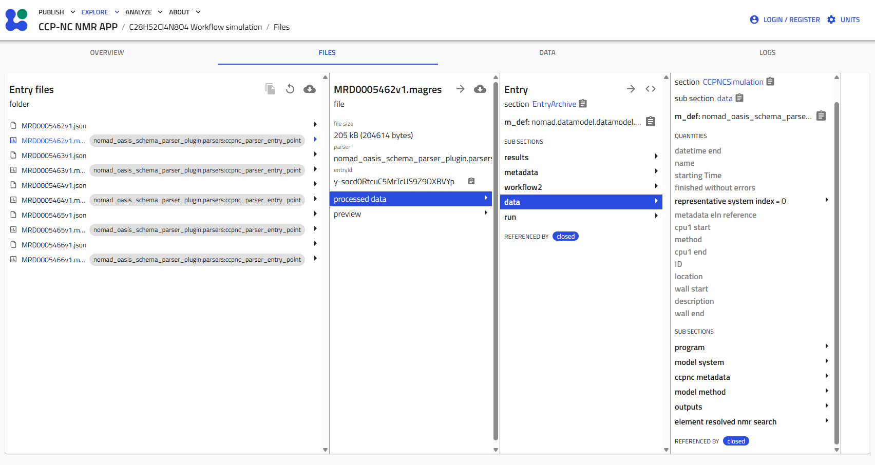875x465 pixels.
Task: Toggle CCPNCSimulation Referenced By closed chip
Action: 736,441
